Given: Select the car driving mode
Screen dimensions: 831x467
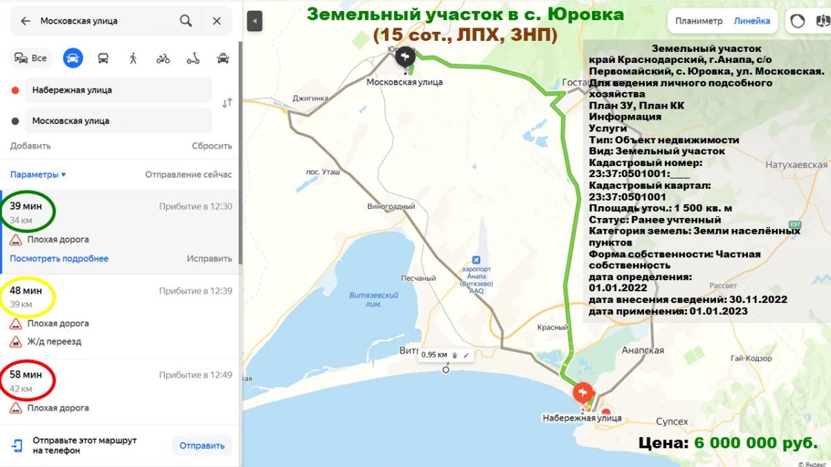Looking at the screenshot, I should point(73,58).
